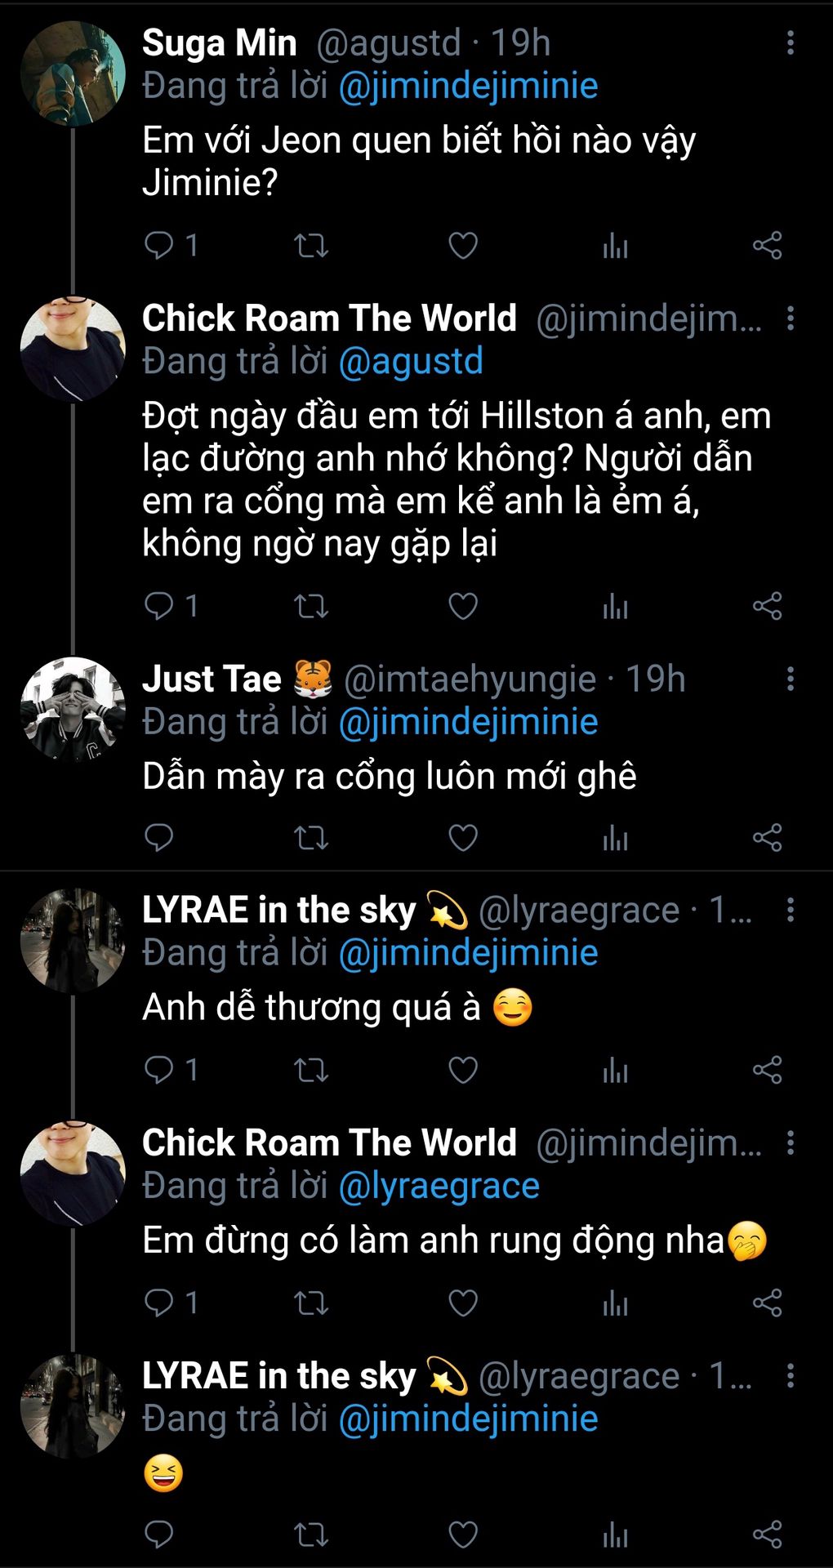
Task: Retweet Suga Min's question to Jiminie
Action: click(x=311, y=245)
